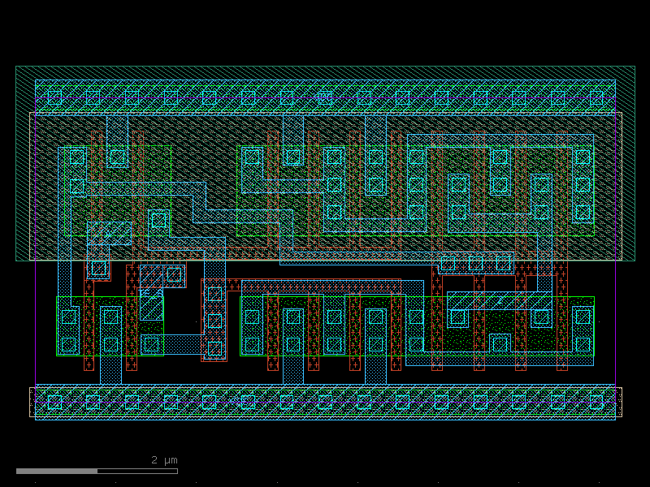Select the top power rail metal strip
This screenshot has width=650, height=487.
pos(326,97)
